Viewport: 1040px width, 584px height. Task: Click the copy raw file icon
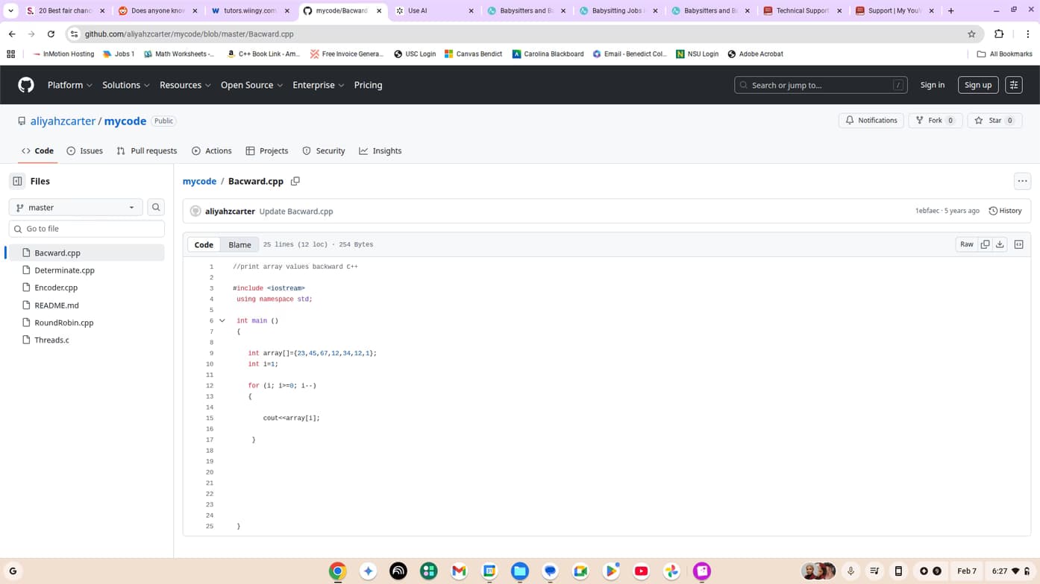pyautogui.click(x=985, y=244)
